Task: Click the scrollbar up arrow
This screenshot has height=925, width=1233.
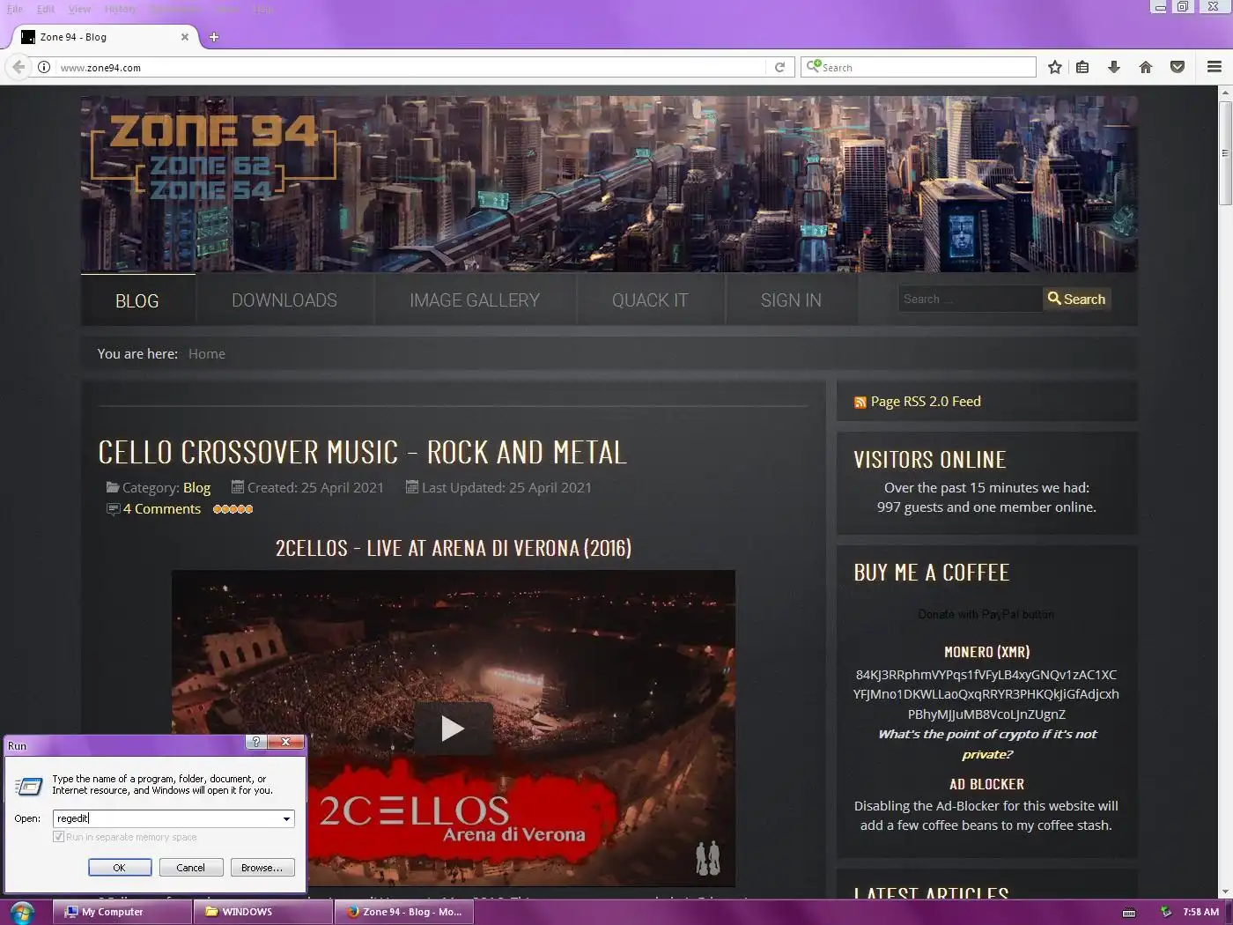Action: tap(1225, 92)
